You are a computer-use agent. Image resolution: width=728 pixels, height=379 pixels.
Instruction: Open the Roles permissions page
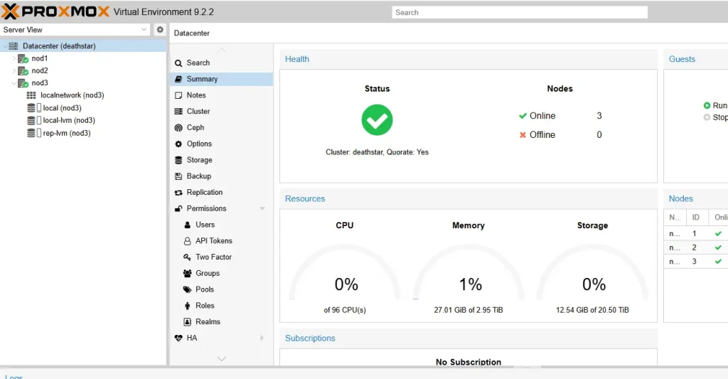point(222,306)
